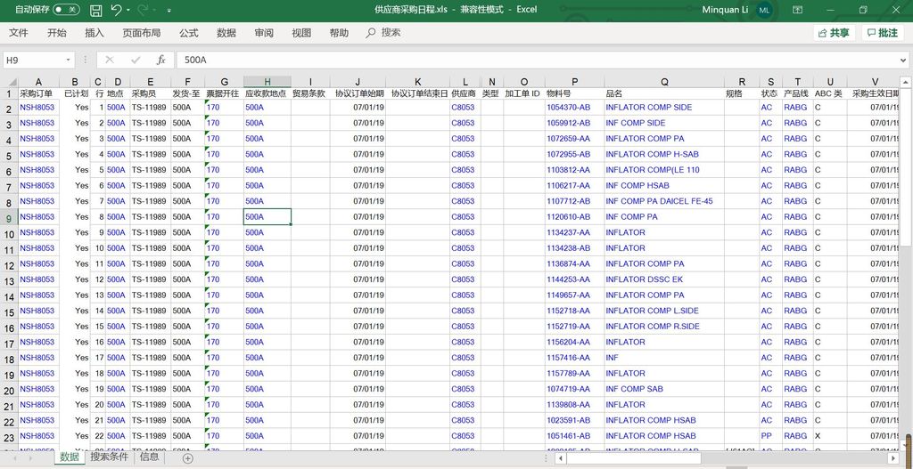The width and height of the screenshot is (913, 469).
Task: Click the 共享 share button
Action: (x=833, y=33)
